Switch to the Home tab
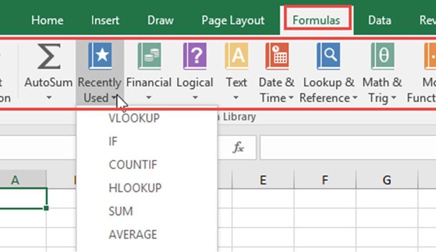 pos(47,20)
